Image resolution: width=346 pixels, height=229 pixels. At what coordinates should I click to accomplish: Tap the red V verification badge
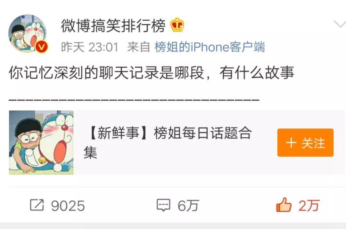(x=41, y=47)
